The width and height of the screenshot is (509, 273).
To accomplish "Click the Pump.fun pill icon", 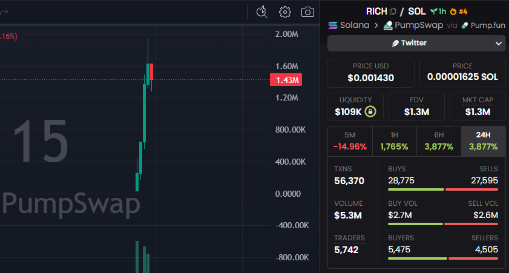I will pyautogui.click(x=465, y=25).
